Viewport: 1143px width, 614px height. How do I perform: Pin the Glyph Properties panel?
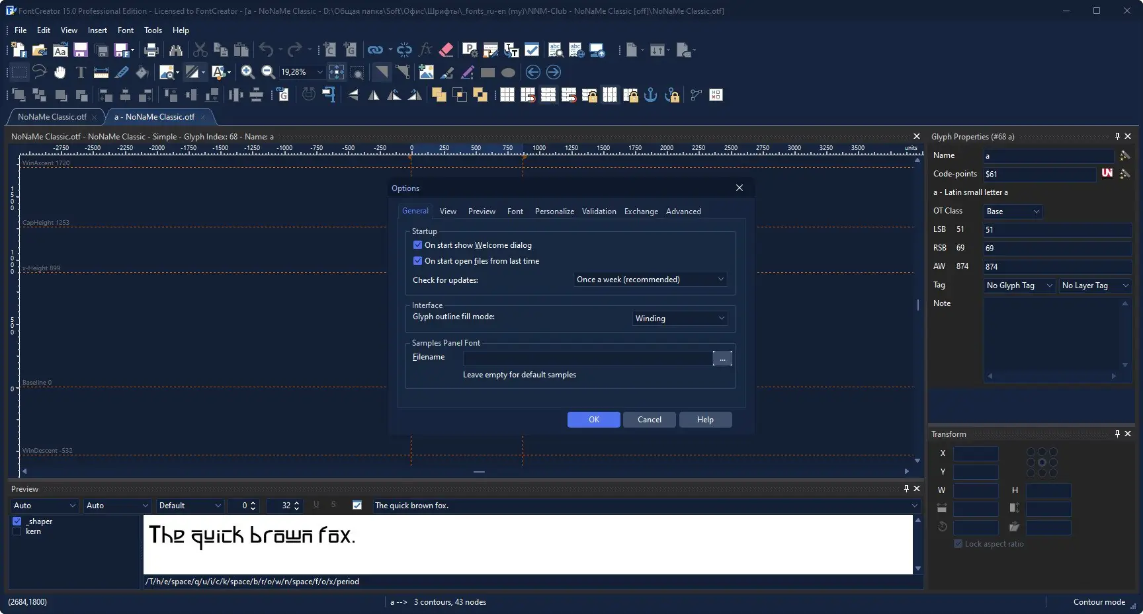[1117, 136]
